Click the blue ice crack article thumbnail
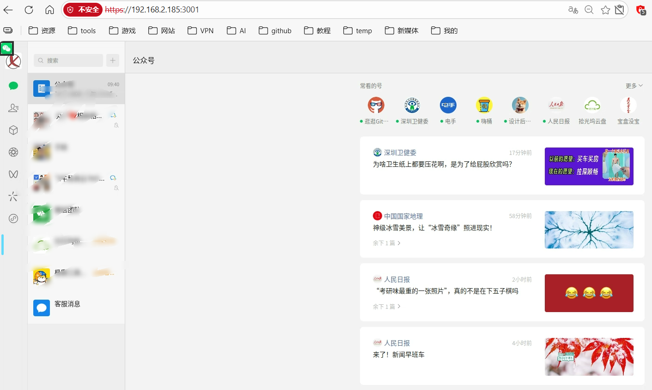 (589, 230)
